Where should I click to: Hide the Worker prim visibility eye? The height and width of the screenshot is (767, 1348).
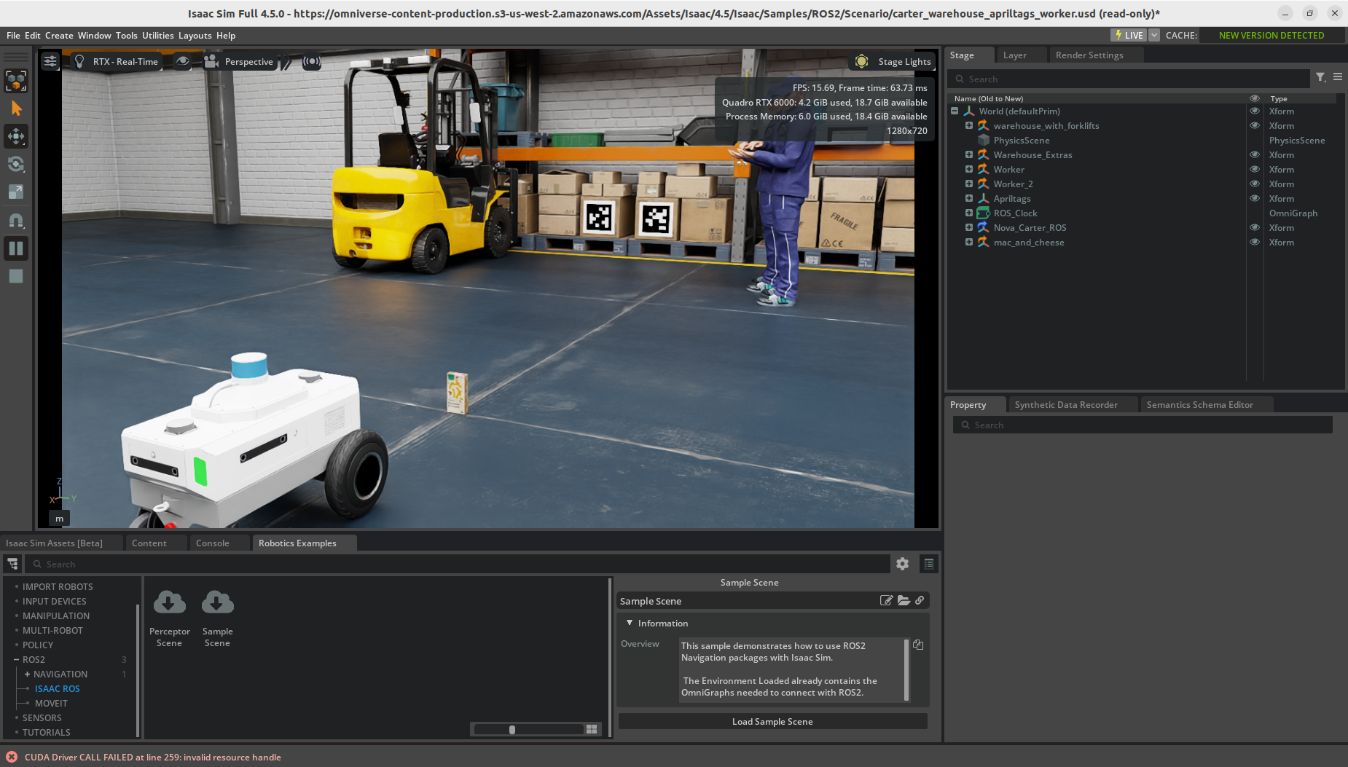coord(1255,170)
